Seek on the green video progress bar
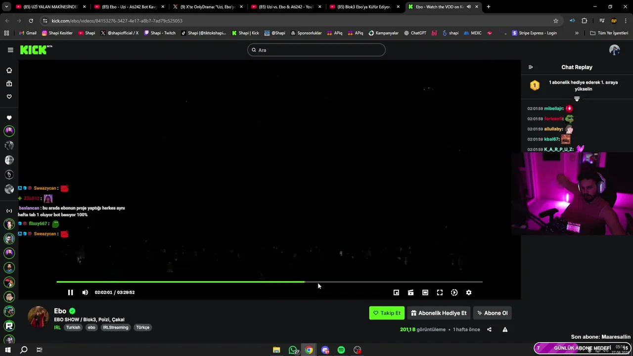Screen dimensions: 633x356 pos(270,282)
